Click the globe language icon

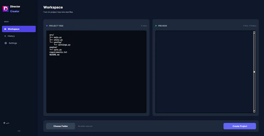point(4,123)
